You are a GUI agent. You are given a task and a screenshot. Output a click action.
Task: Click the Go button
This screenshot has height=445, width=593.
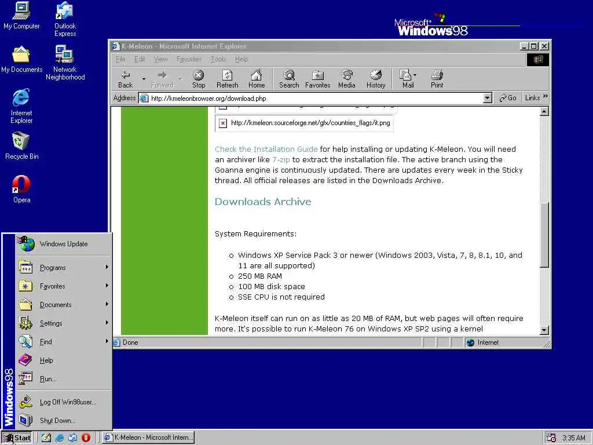pyautogui.click(x=508, y=98)
